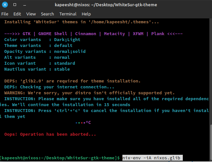Click the '^C' interrupt marker

[88, 123]
